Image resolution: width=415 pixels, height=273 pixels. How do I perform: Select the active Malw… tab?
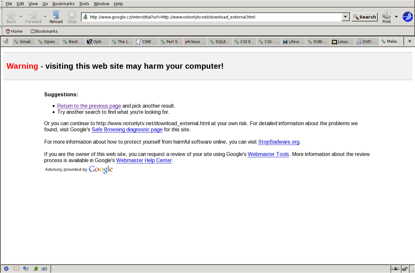392,41
